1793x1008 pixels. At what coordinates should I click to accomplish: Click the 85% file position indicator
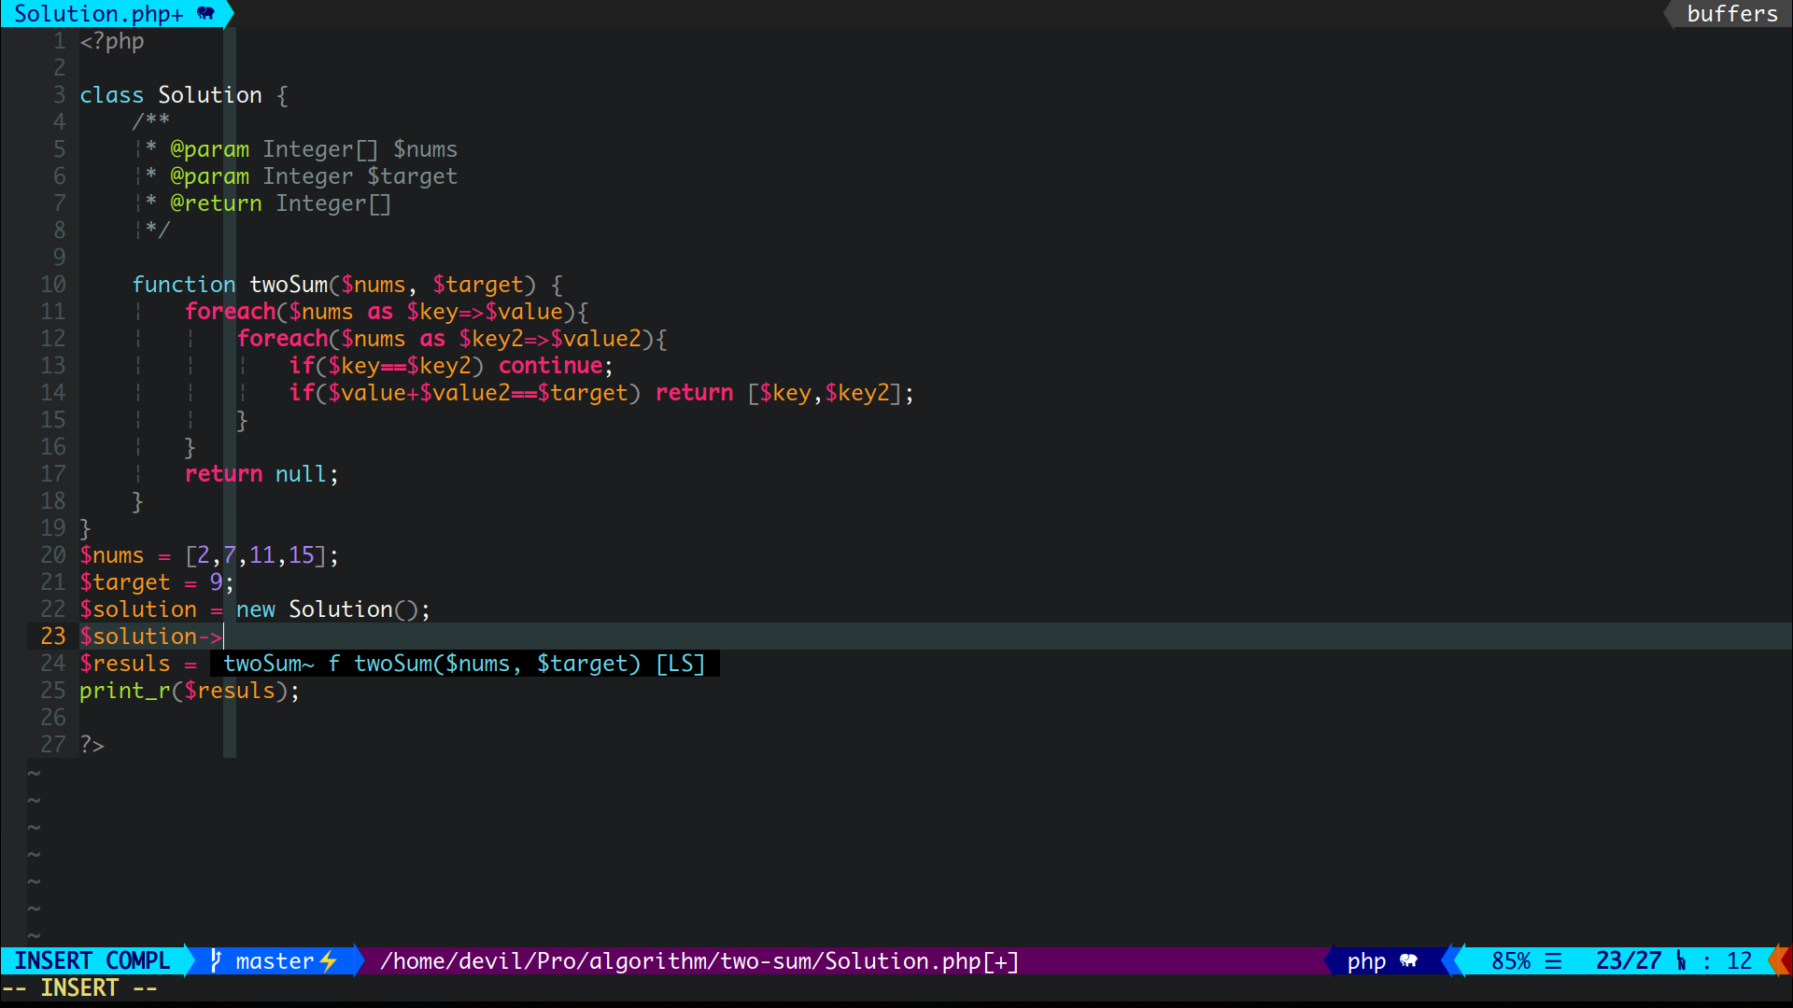coord(1510,960)
